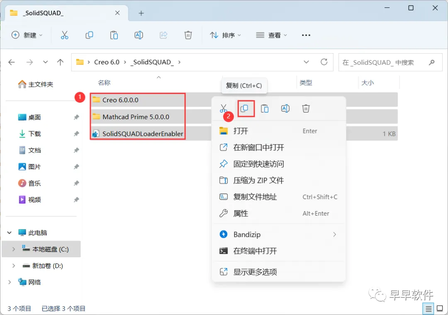This screenshot has width=448, height=315.
Task: Expand the 网络 tree node
Action: [x=10, y=282]
